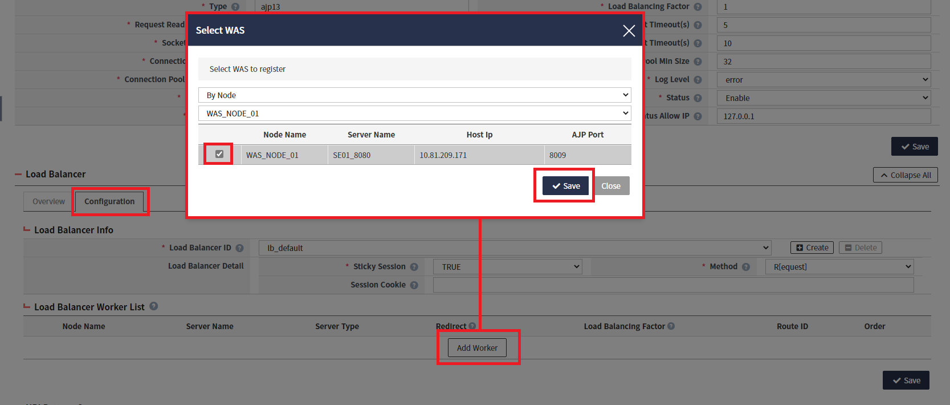Open the By Node dropdown
Viewport: 950px width, 405px height.
tap(414, 95)
